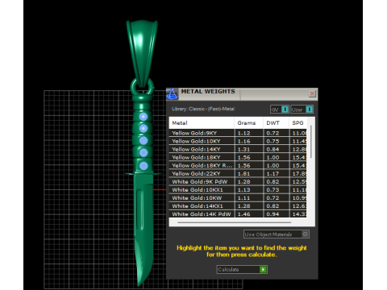Screen dimensions: 387x290
Task: Click the Metal Weights scale icon
Action: 172,93
